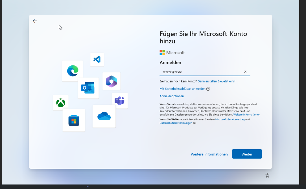Click the Microsoft Teams icon tile
306x189 pixels.
click(x=120, y=101)
